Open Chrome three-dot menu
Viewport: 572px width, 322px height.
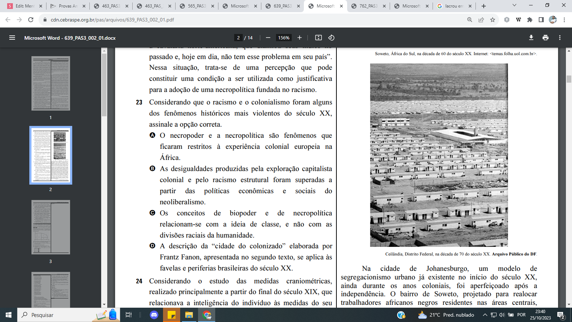pos(564,20)
